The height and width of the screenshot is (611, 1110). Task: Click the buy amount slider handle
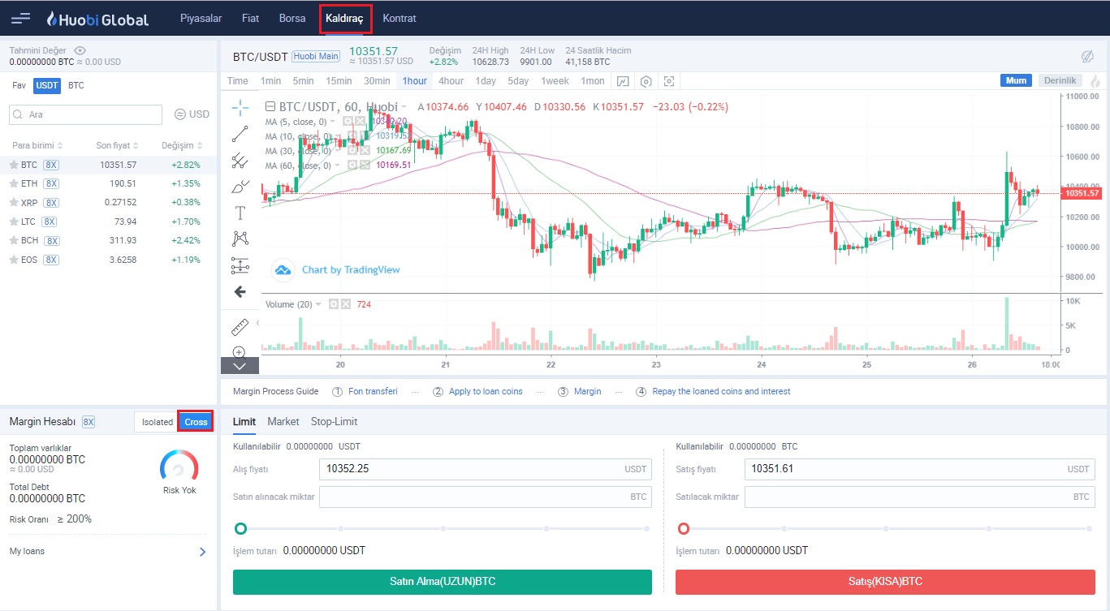coord(240,528)
